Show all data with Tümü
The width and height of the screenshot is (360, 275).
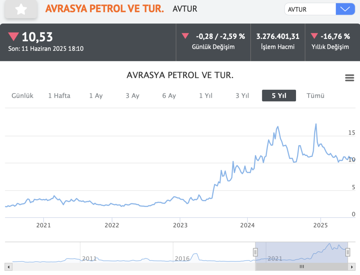[315, 96]
